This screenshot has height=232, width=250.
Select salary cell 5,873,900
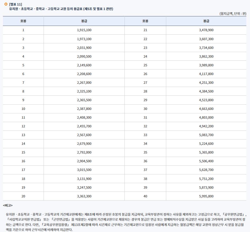(206, 188)
